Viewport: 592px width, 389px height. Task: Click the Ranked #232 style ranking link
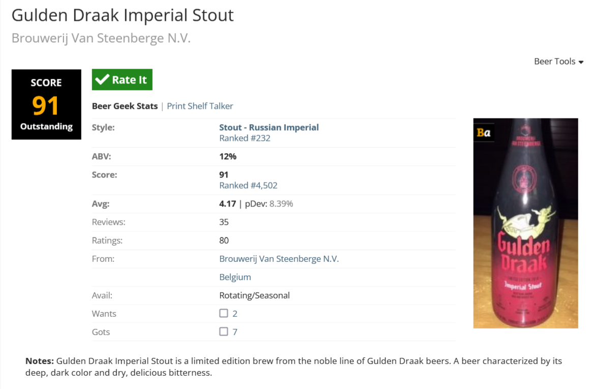(x=245, y=138)
